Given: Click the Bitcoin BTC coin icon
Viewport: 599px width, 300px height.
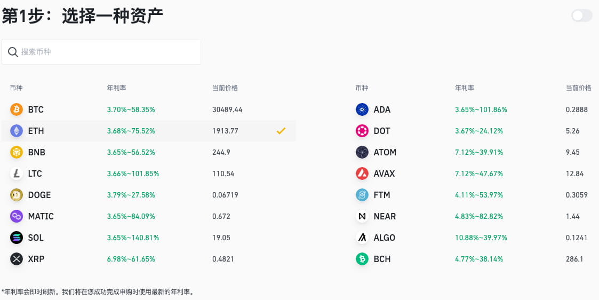Looking at the screenshot, I should 17,109.
